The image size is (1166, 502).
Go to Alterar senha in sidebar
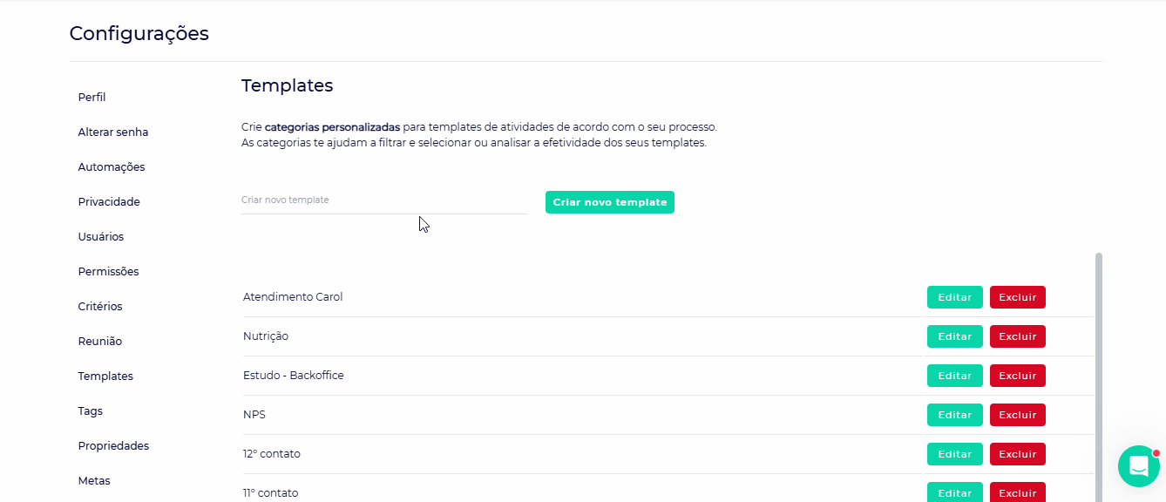pyautogui.click(x=113, y=132)
